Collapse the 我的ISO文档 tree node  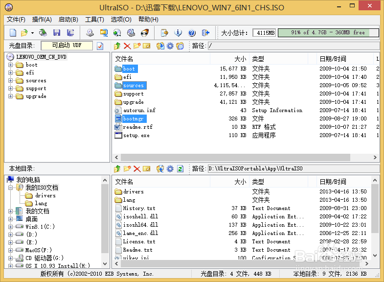[x=11, y=188]
